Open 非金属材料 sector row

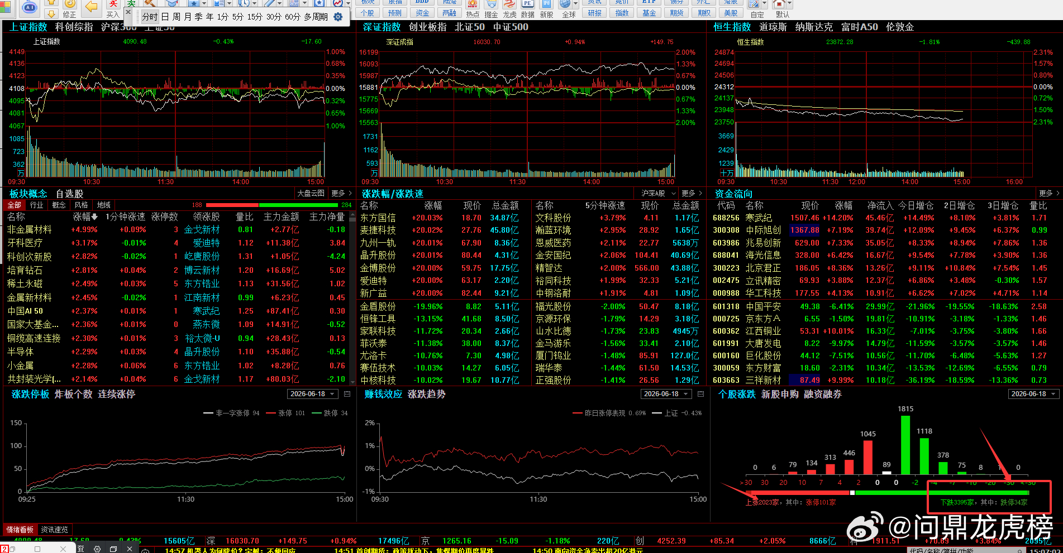click(177, 229)
